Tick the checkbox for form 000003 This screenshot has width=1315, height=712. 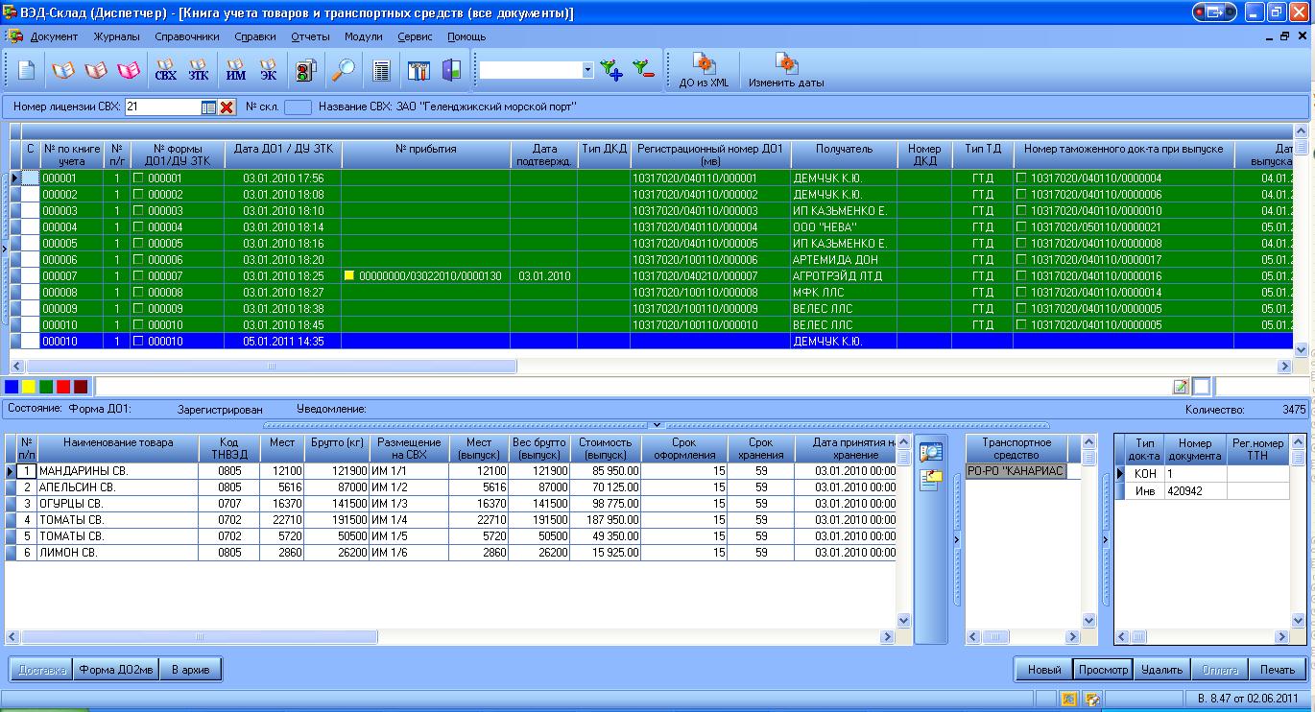[138, 211]
